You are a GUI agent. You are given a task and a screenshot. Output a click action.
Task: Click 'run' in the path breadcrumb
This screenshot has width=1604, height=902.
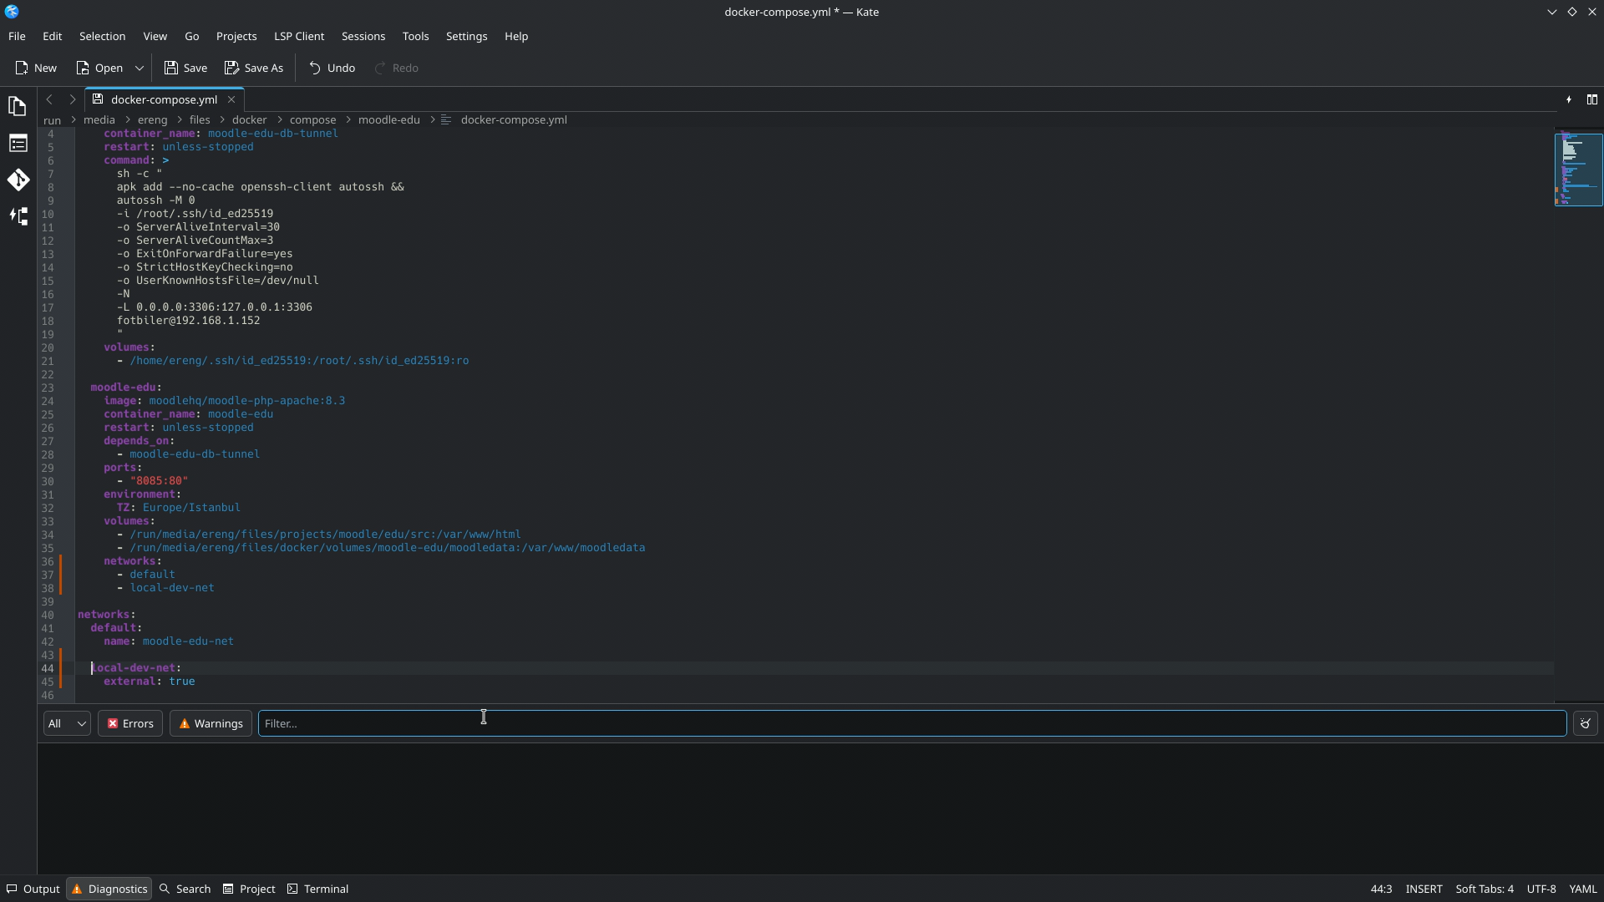[x=52, y=120]
